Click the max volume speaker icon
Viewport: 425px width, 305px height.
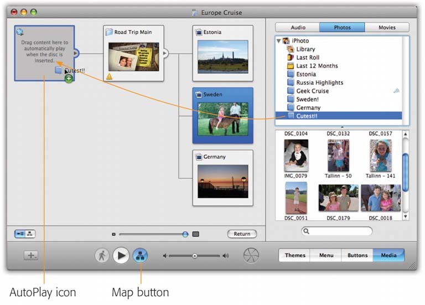pyautogui.click(x=226, y=256)
